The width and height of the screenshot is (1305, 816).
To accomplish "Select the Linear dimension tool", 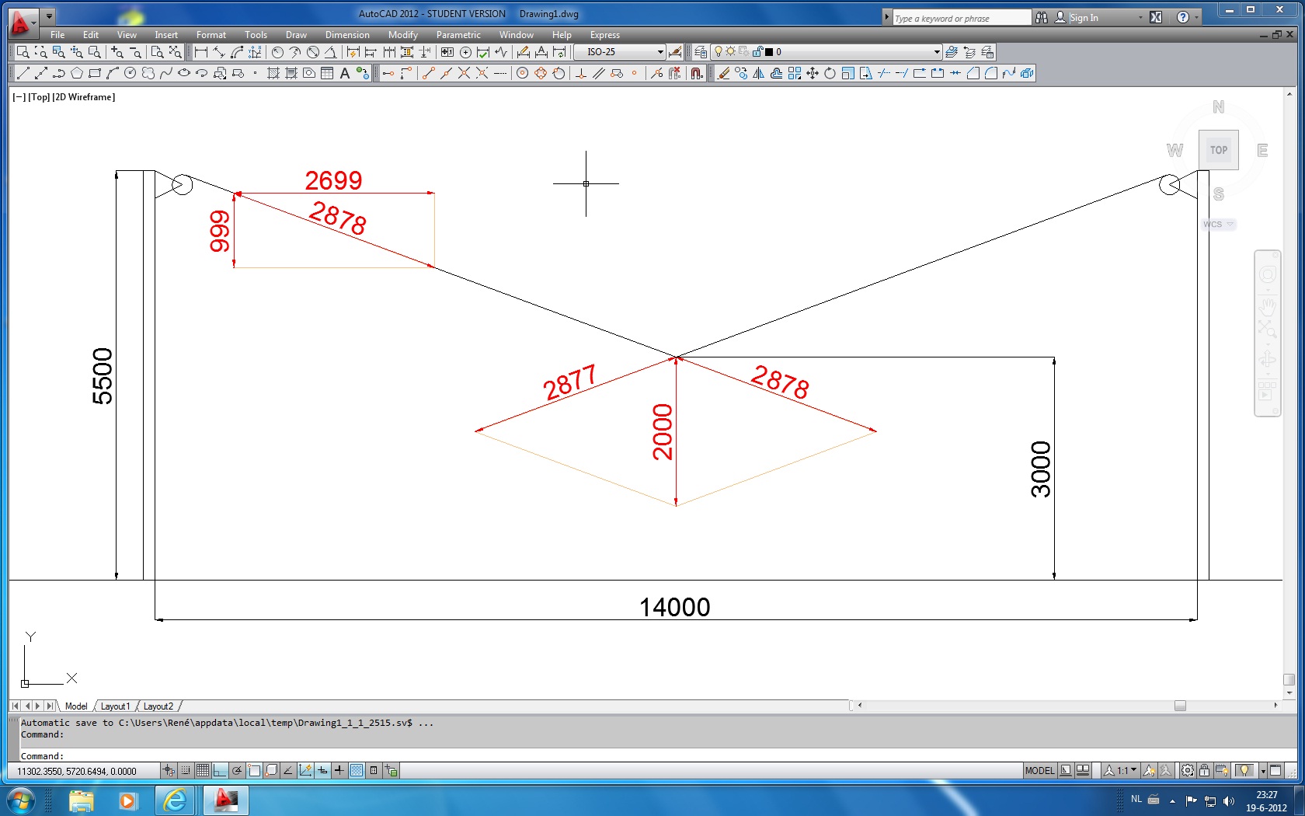I will click(201, 52).
